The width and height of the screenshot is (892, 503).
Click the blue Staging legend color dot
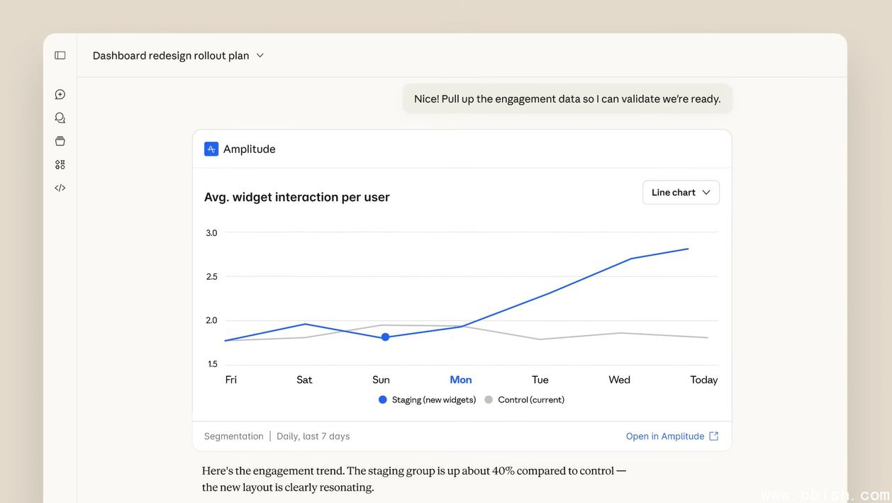tap(383, 400)
